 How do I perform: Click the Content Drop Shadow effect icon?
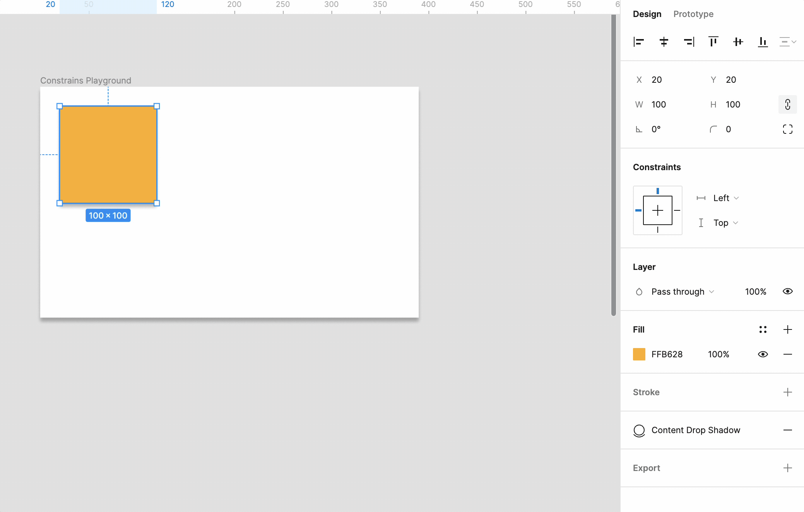639,430
